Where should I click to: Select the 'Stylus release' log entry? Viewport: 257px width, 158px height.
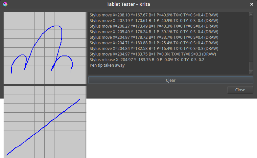pyautogui.click(x=147, y=60)
